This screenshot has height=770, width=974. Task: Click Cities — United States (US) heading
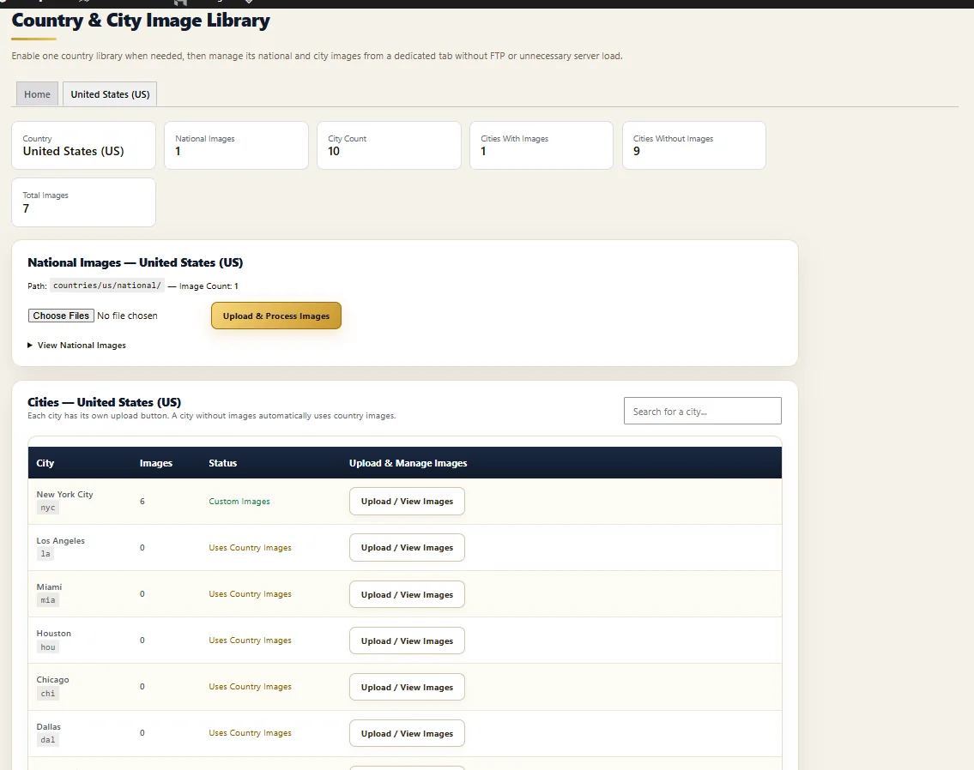point(105,402)
